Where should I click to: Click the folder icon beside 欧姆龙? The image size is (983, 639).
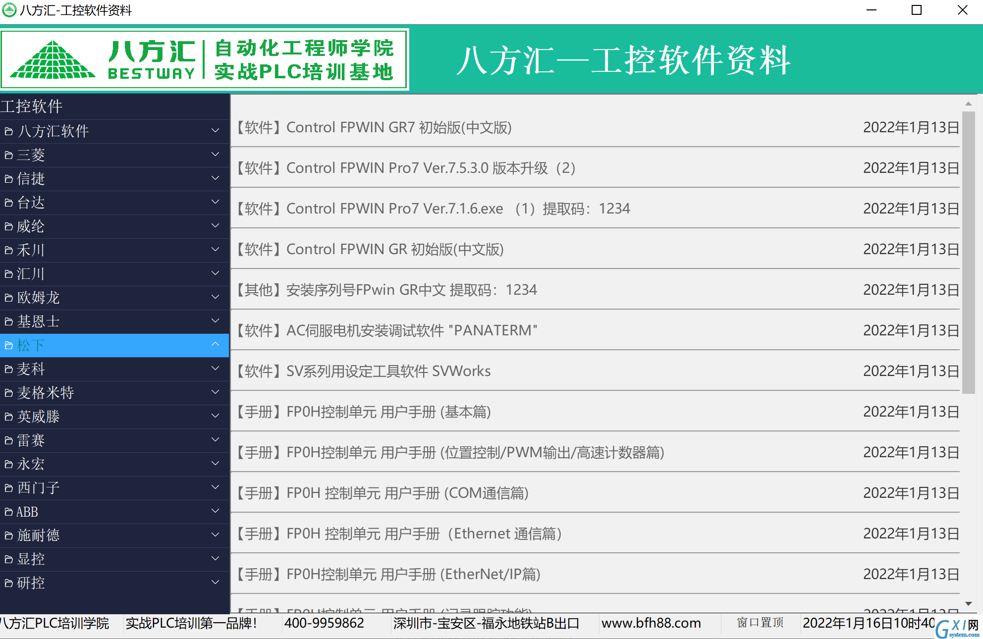pyautogui.click(x=8, y=298)
